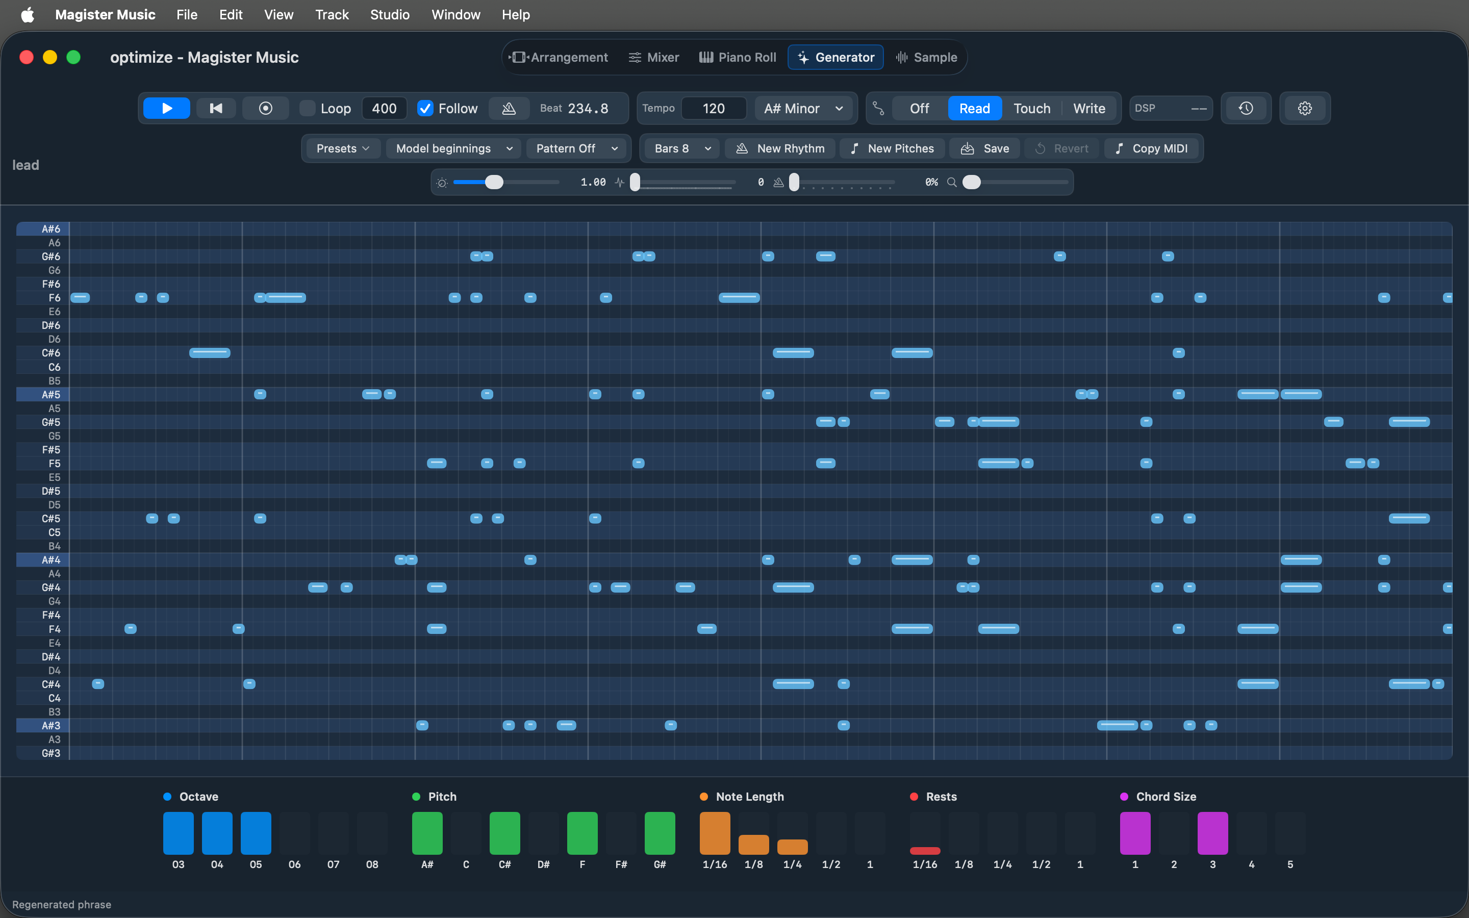The width and height of the screenshot is (1469, 918).
Task: Adjust the zoom slider handle
Action: (x=971, y=182)
